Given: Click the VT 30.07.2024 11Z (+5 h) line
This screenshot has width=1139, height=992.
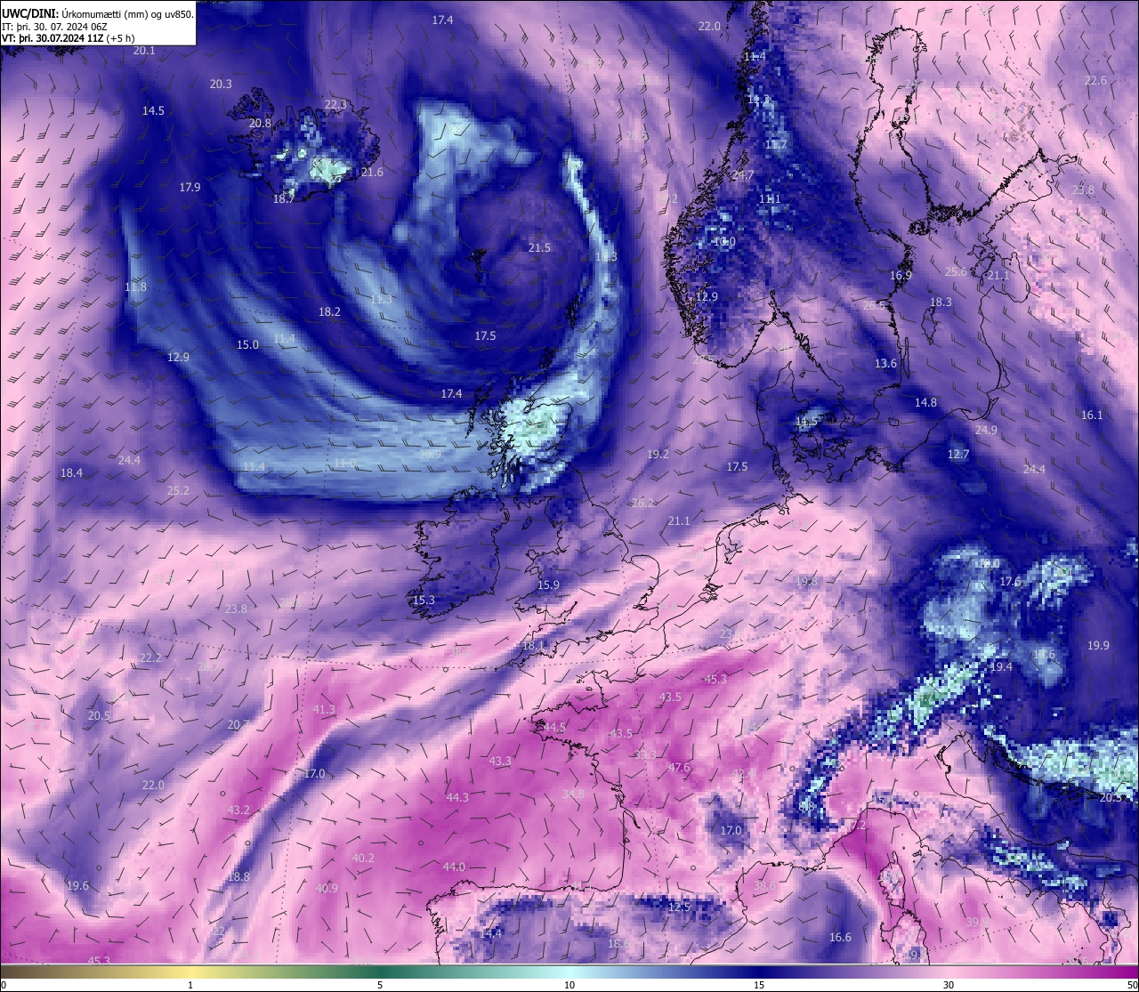Looking at the screenshot, I should pos(69,38).
